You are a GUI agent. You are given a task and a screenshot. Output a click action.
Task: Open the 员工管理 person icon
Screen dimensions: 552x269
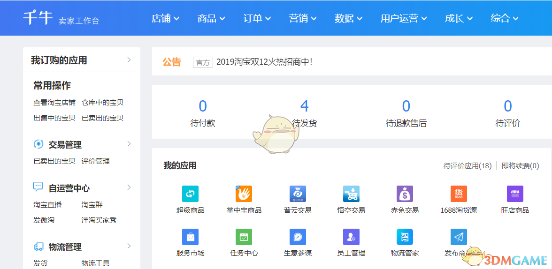tap(351, 237)
